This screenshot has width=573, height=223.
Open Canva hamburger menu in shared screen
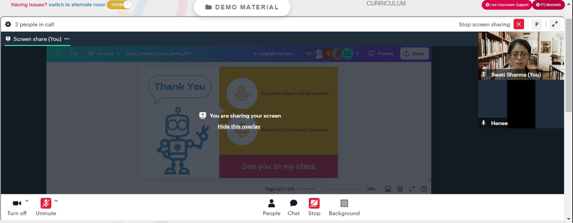[x=57, y=54]
